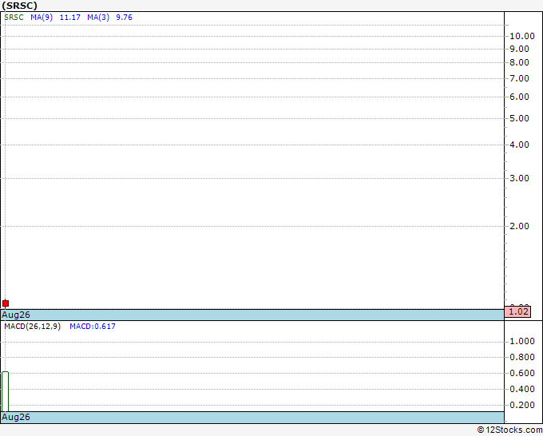Click the (SRSC) chart title
Image resolution: width=543 pixels, height=436 pixels.
pos(19,6)
